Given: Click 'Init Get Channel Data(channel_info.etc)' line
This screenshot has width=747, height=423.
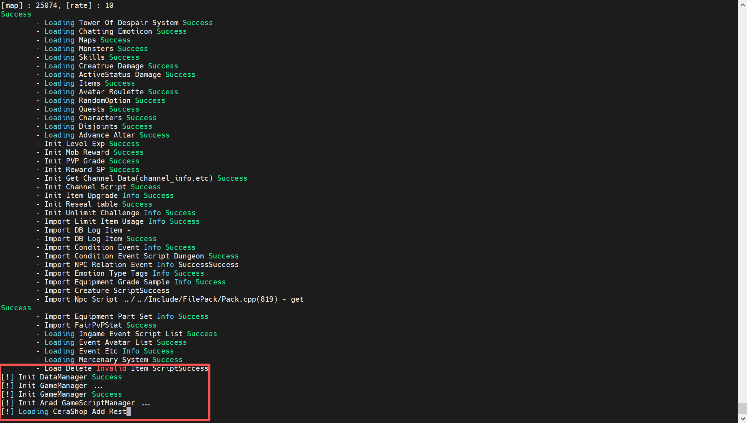Looking at the screenshot, I should 142,178.
